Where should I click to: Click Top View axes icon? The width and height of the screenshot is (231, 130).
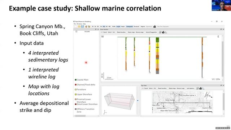[x=204, y=88]
